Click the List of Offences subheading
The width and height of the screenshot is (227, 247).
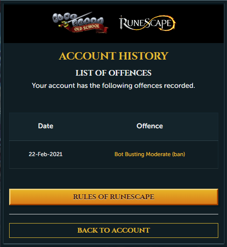click(113, 73)
